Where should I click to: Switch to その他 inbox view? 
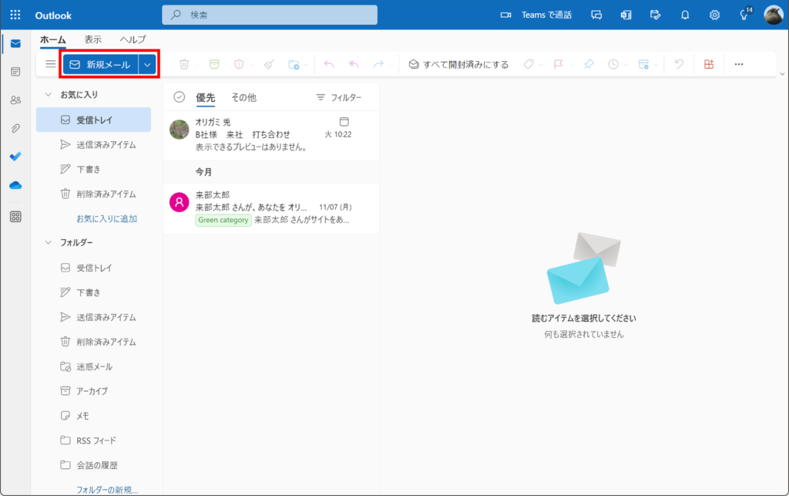243,97
